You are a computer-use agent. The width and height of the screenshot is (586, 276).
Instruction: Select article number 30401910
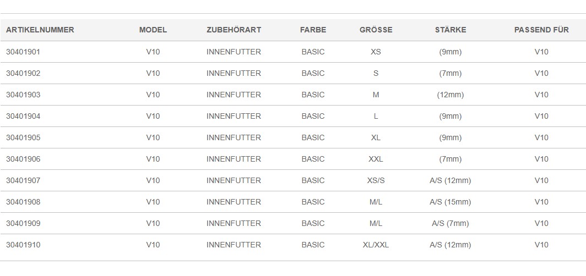point(23,245)
